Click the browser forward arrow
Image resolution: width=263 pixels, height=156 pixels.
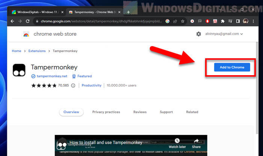point(20,21)
